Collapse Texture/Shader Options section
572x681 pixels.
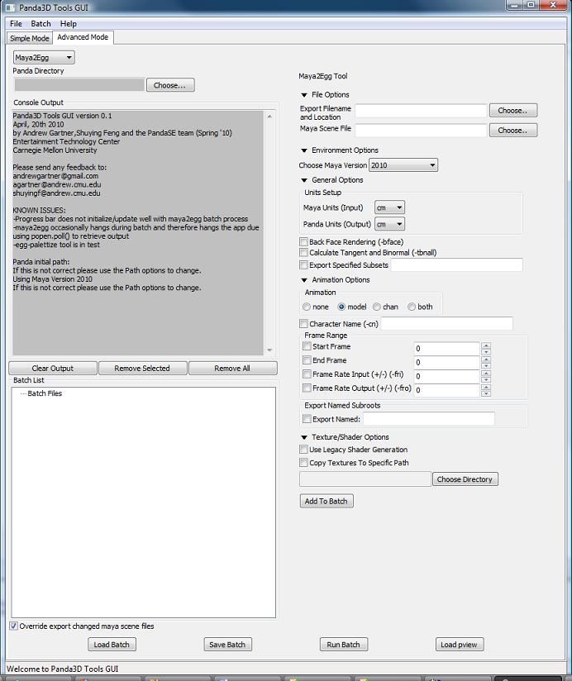pyautogui.click(x=304, y=437)
